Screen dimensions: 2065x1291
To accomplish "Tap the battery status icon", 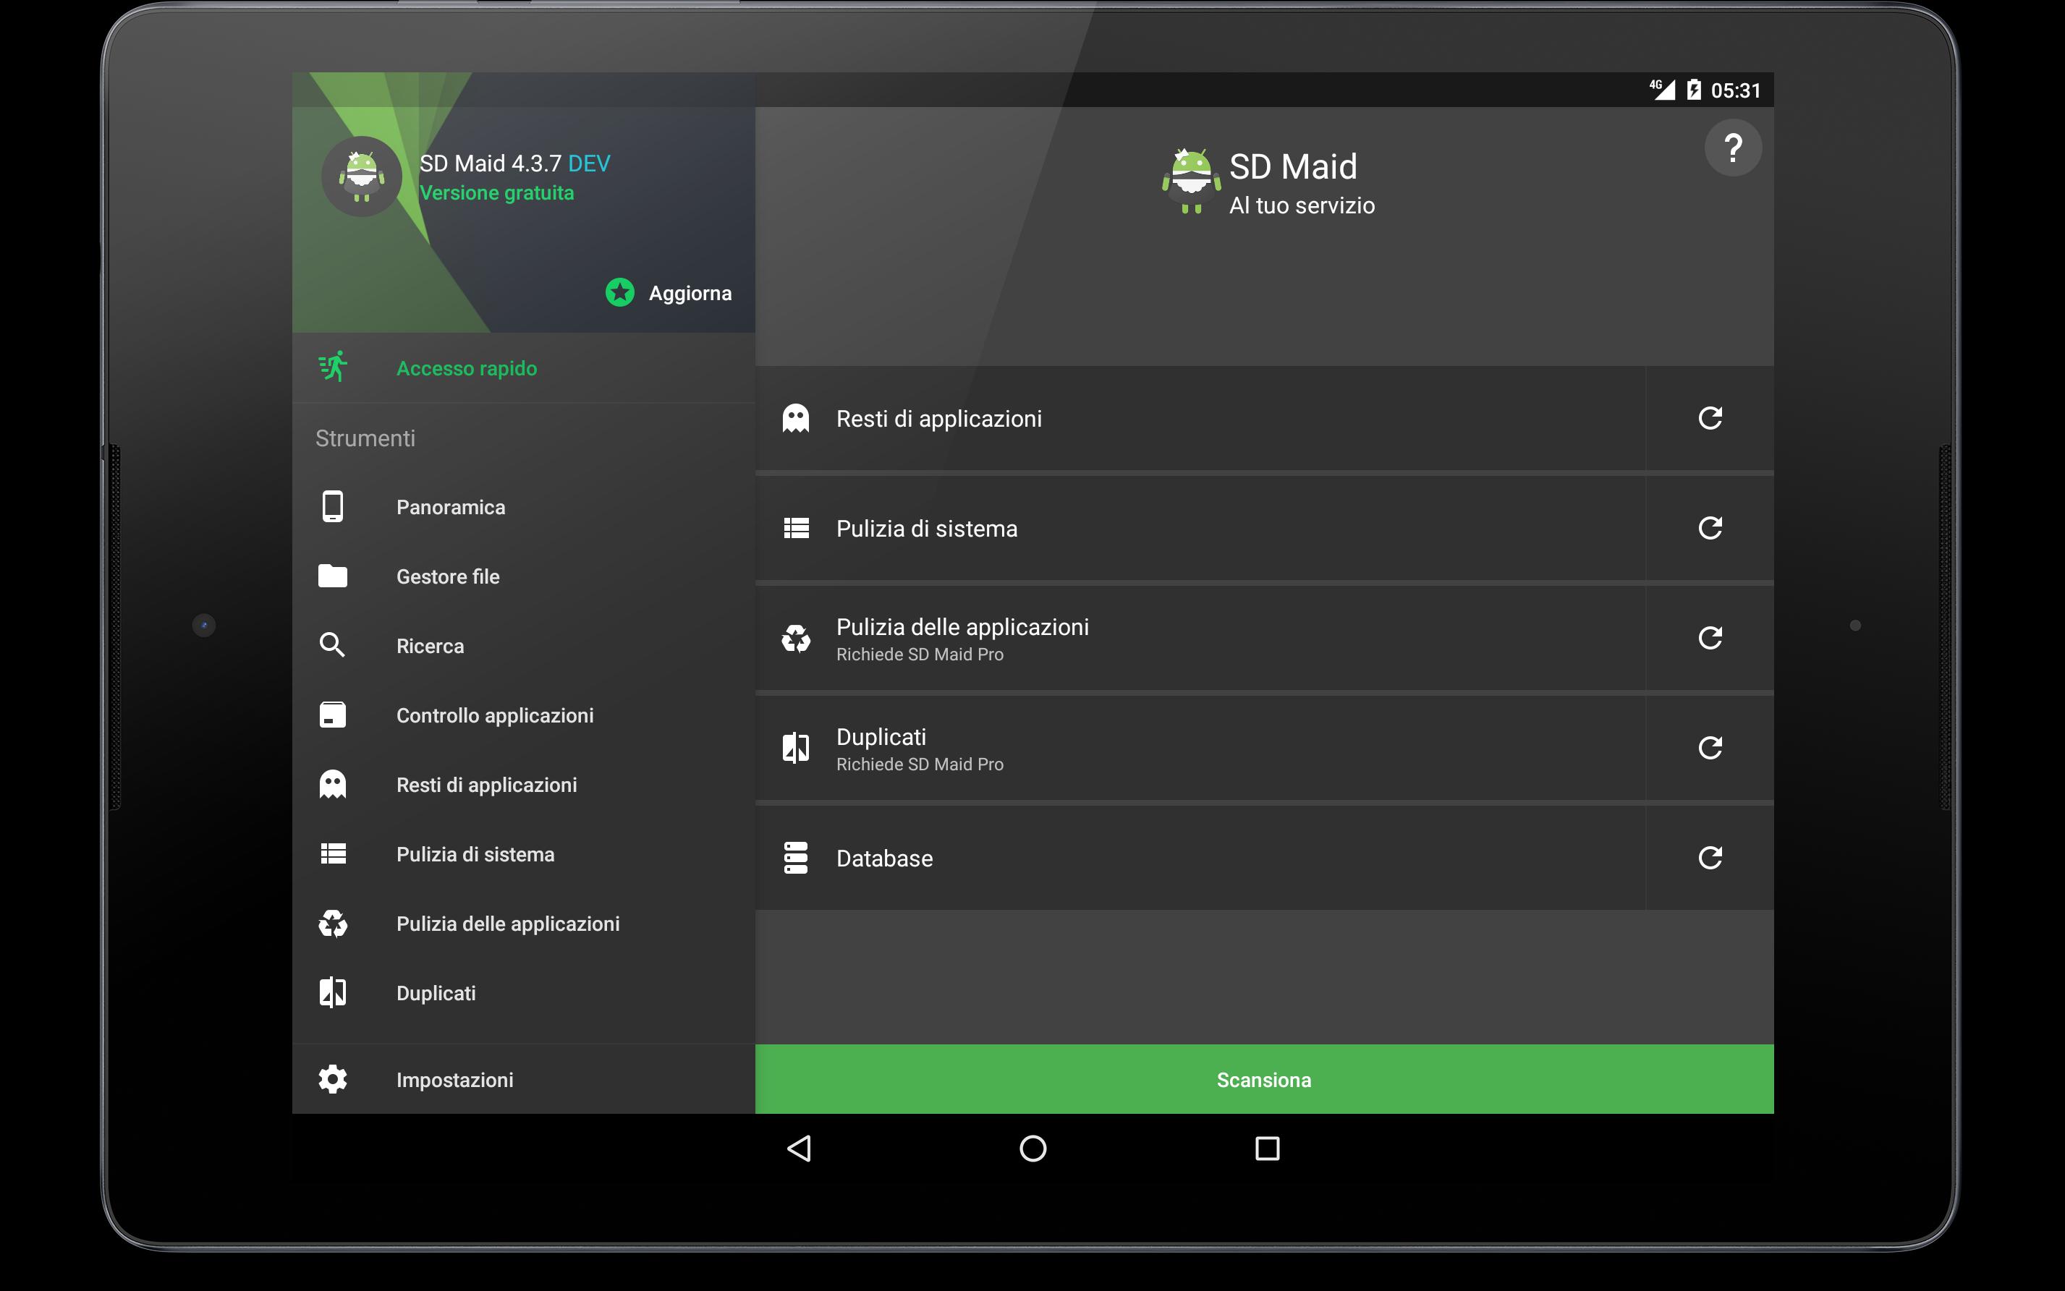I will [x=1695, y=90].
